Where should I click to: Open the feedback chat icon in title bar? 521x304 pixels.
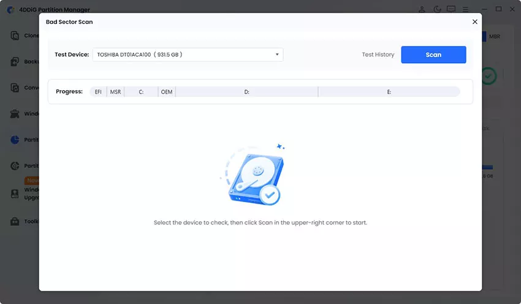pos(451,9)
